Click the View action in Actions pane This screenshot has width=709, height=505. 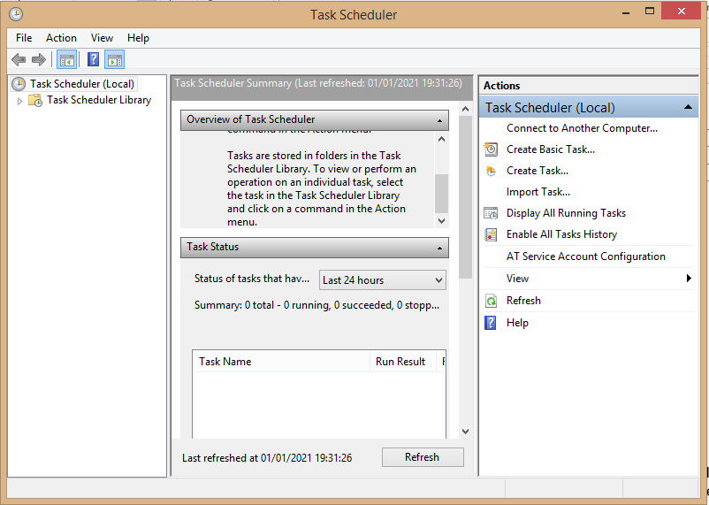pyautogui.click(x=517, y=279)
